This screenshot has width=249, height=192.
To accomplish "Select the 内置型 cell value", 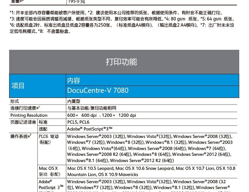I will point(74,101).
